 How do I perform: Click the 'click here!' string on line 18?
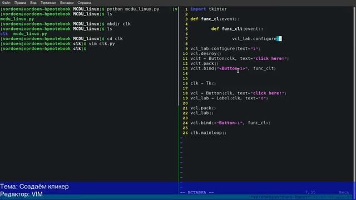(269, 93)
